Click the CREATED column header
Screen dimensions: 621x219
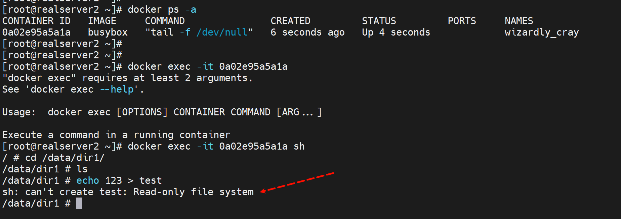[290, 21]
